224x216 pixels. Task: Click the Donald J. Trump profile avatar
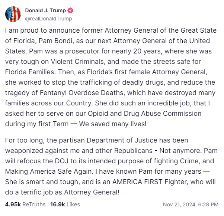click(x=13, y=14)
